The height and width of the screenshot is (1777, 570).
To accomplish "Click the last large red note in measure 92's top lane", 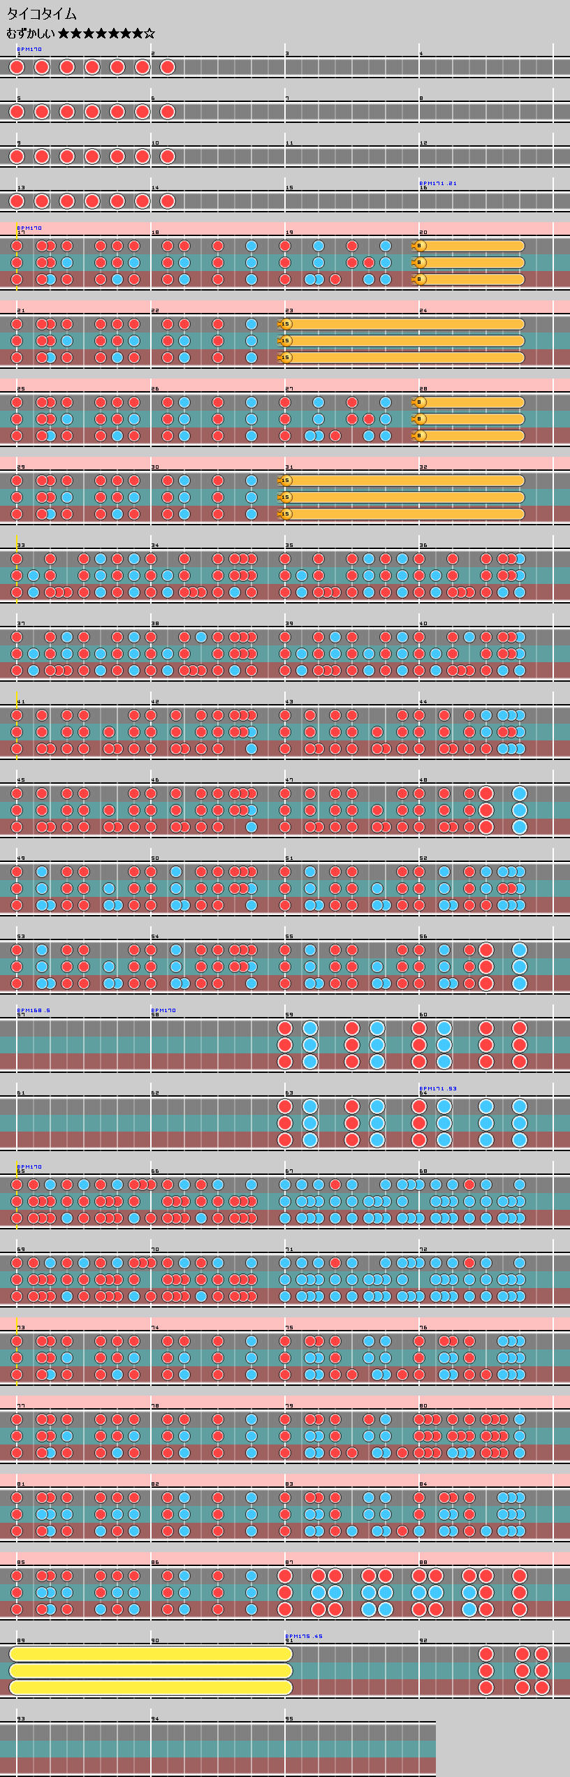I will (542, 1654).
